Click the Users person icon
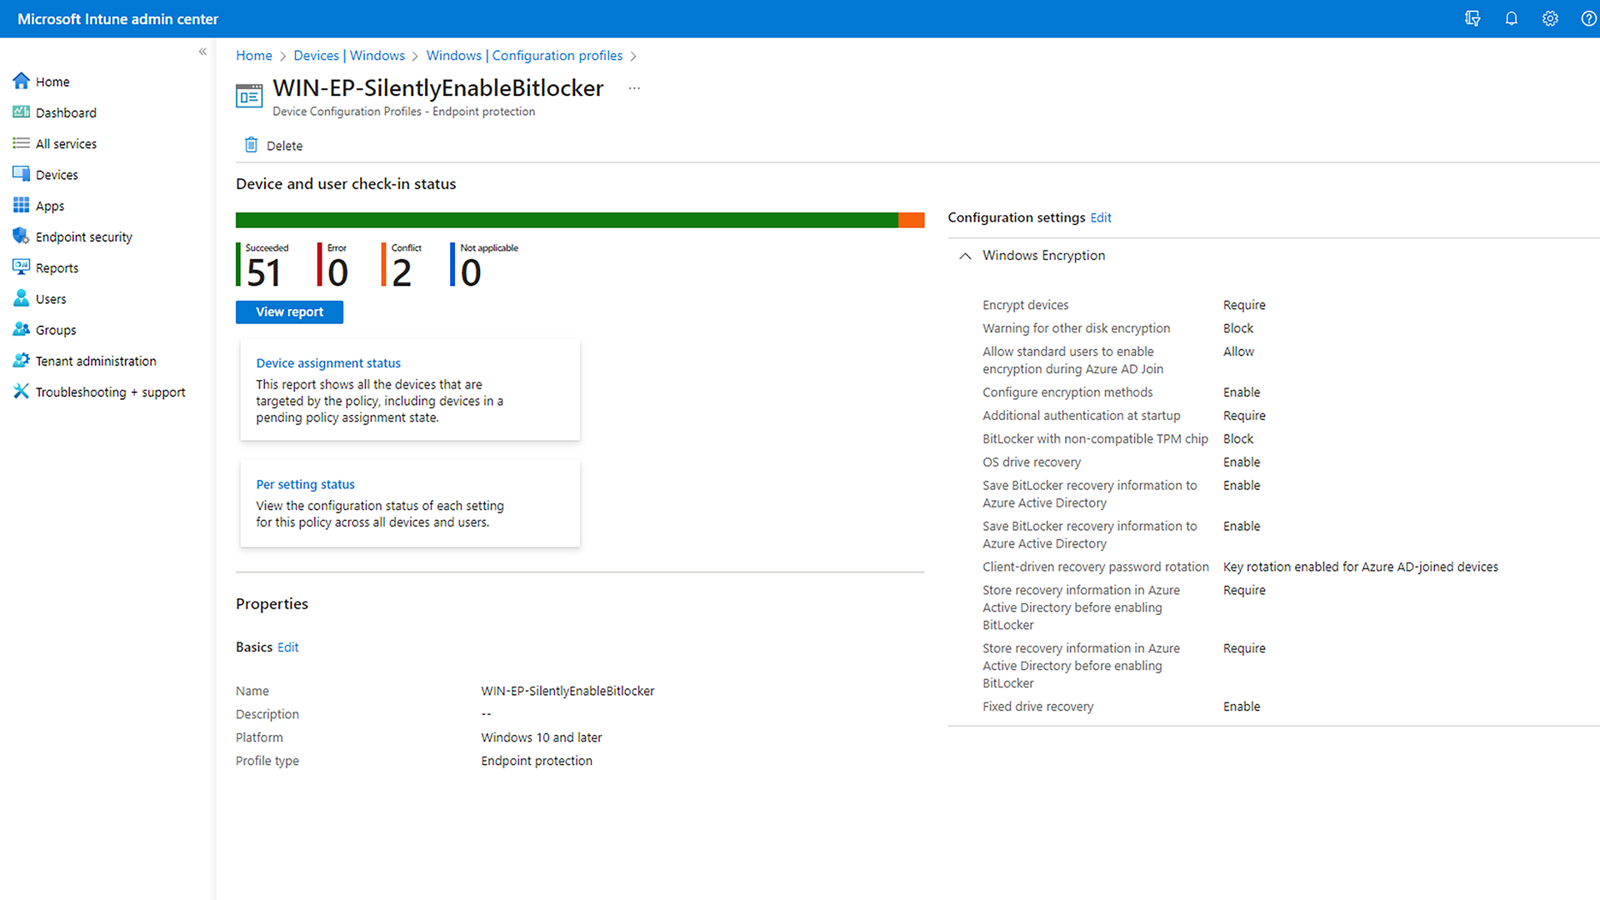 click(21, 298)
